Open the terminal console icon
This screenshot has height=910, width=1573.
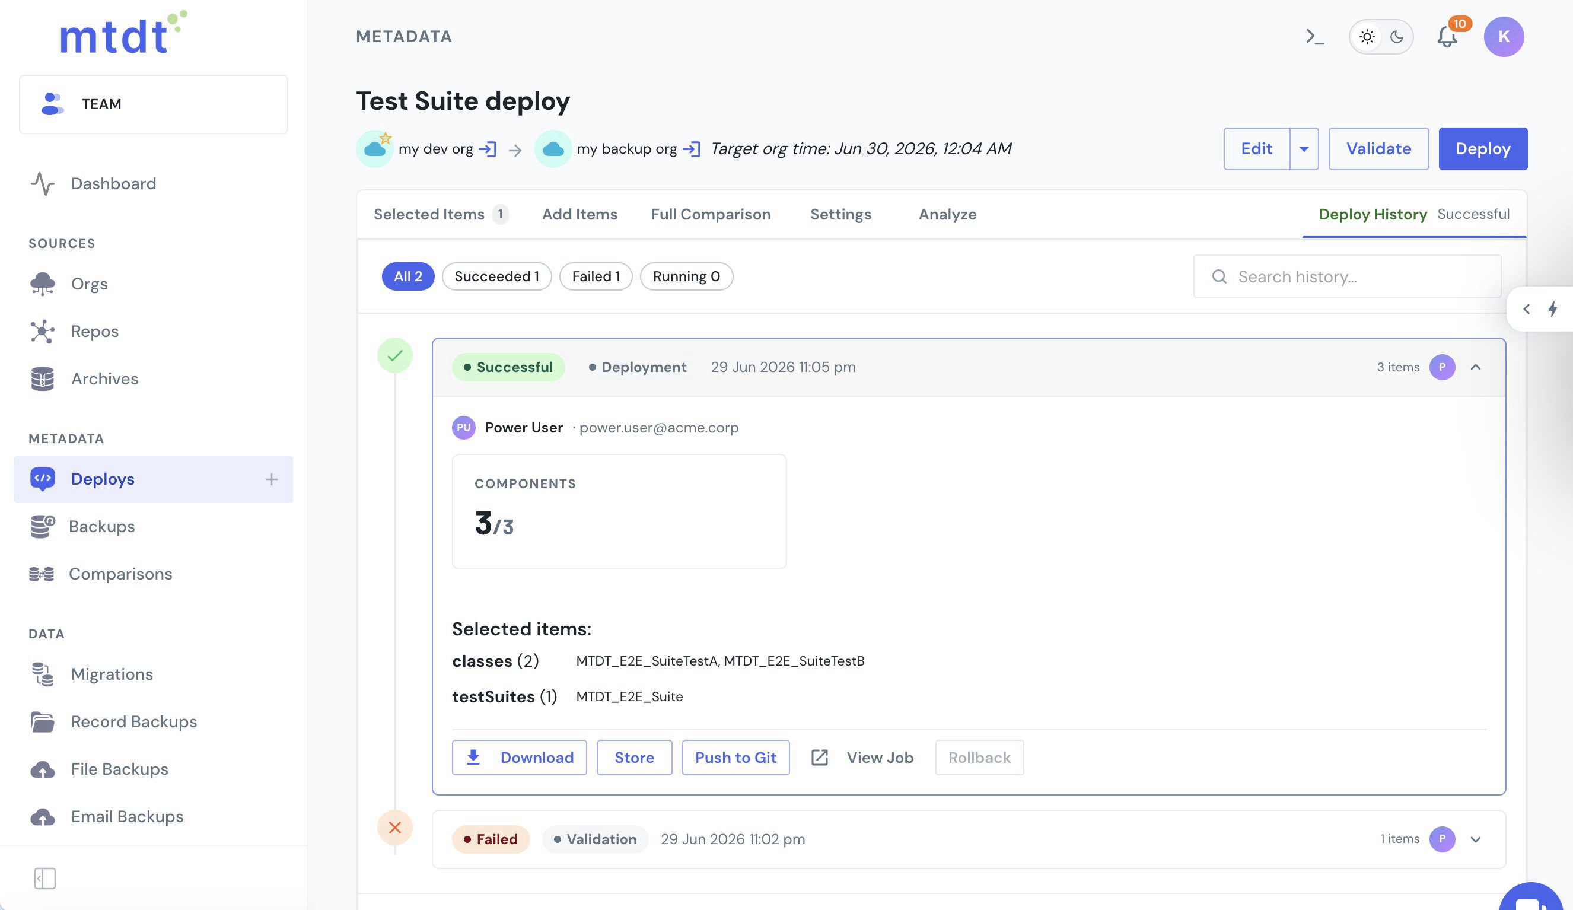(x=1314, y=37)
